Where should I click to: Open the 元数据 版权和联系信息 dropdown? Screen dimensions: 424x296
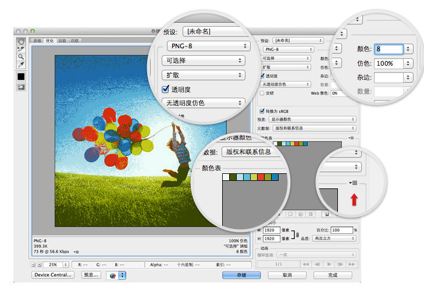[x=314, y=128]
